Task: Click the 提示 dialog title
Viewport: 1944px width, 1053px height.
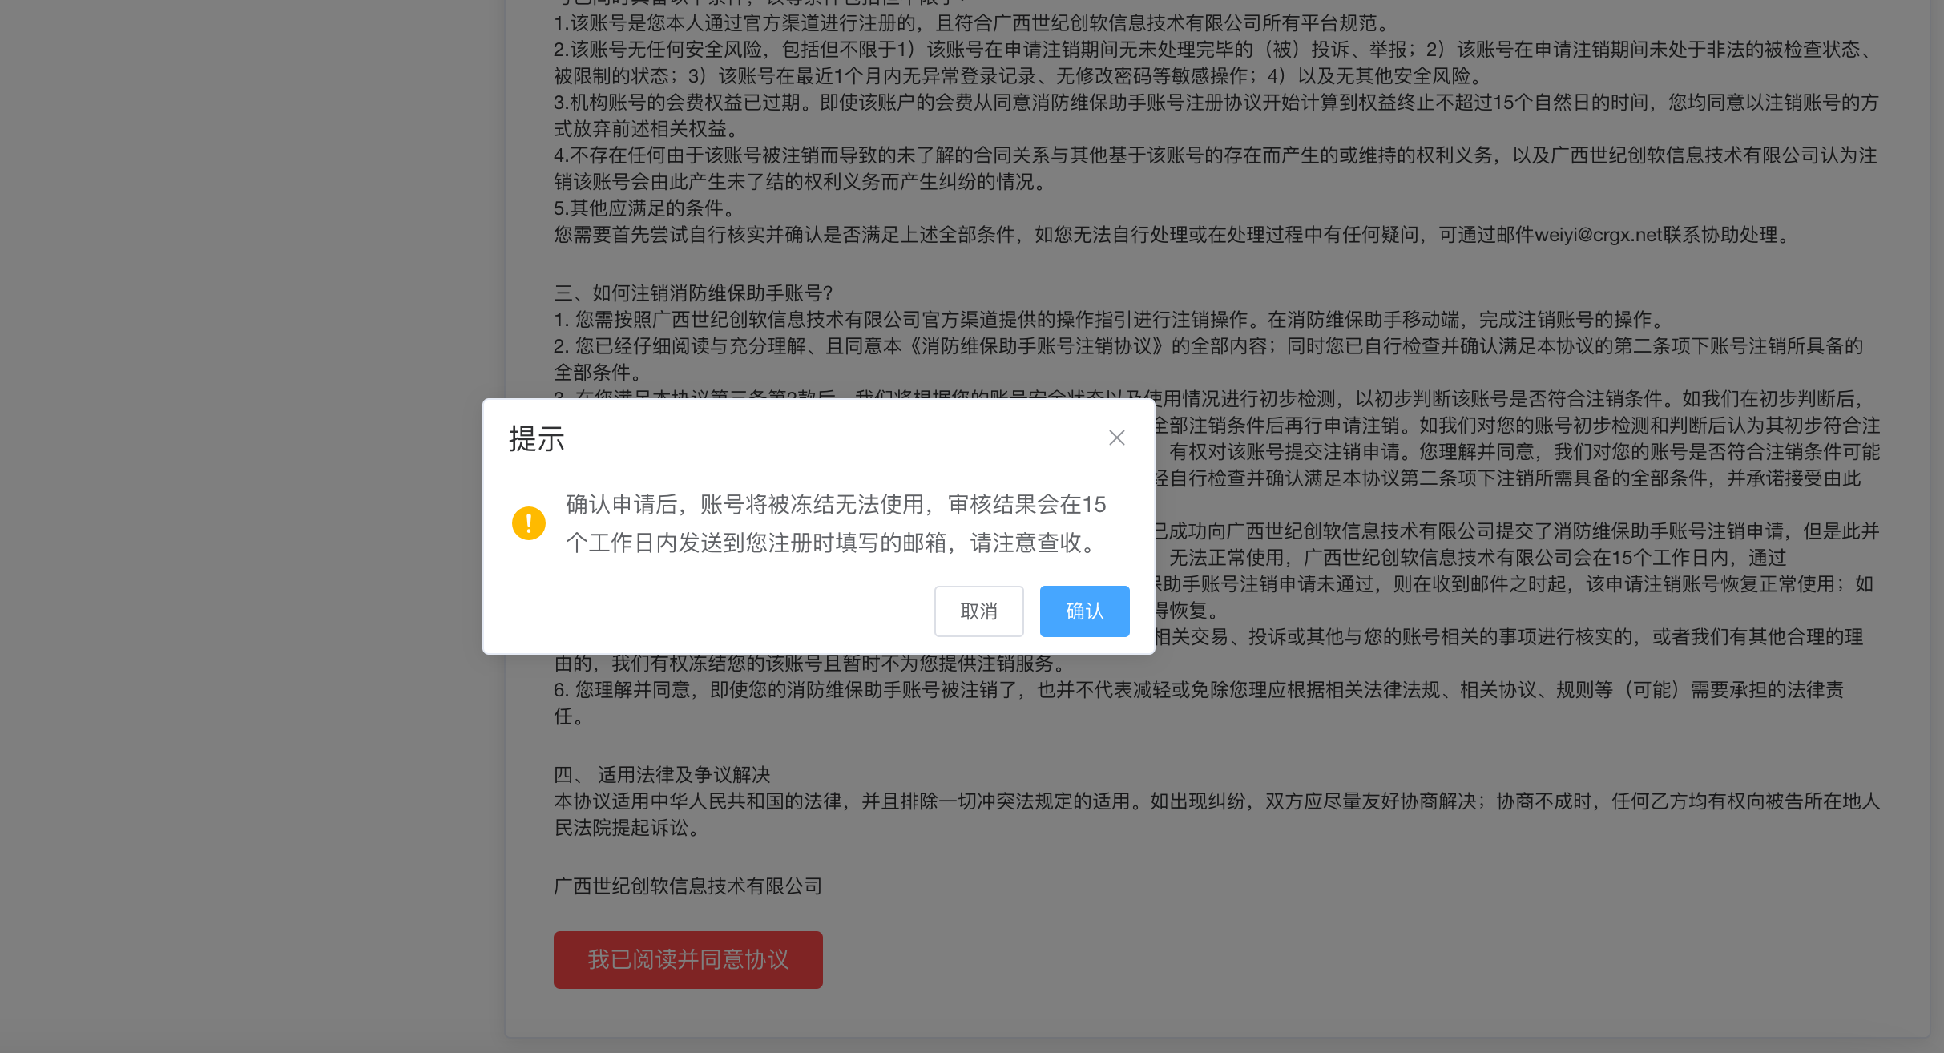Action: click(x=537, y=439)
